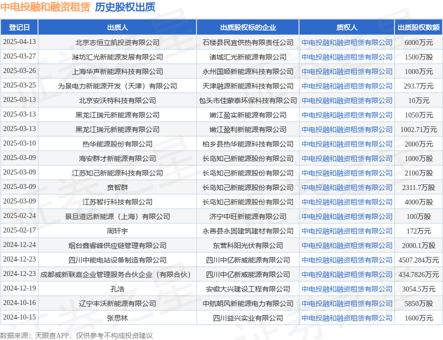This screenshot has width=443, height=340.
Task: Select 北京志恒立凯投资有限公司 cell
Action: [117, 42]
